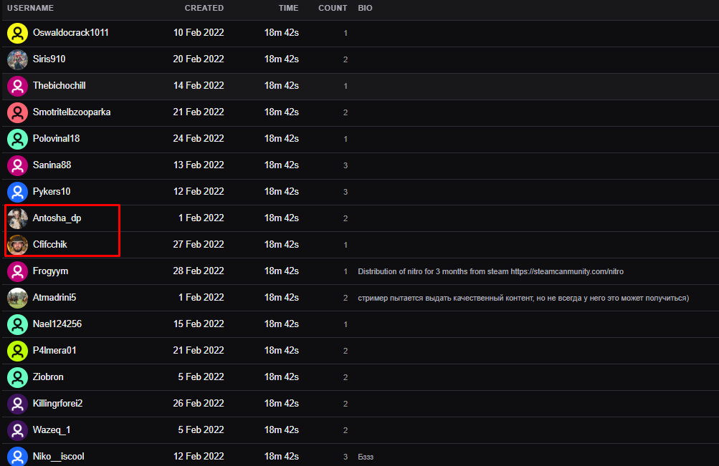Image resolution: width=719 pixels, height=466 pixels.
Task: Click Antosha_dp's profile photo
Action: (17, 218)
